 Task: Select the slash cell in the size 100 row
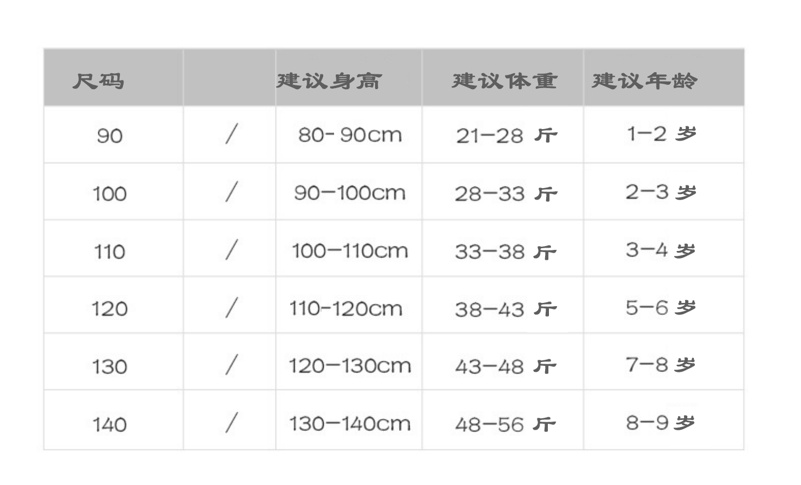point(231,192)
